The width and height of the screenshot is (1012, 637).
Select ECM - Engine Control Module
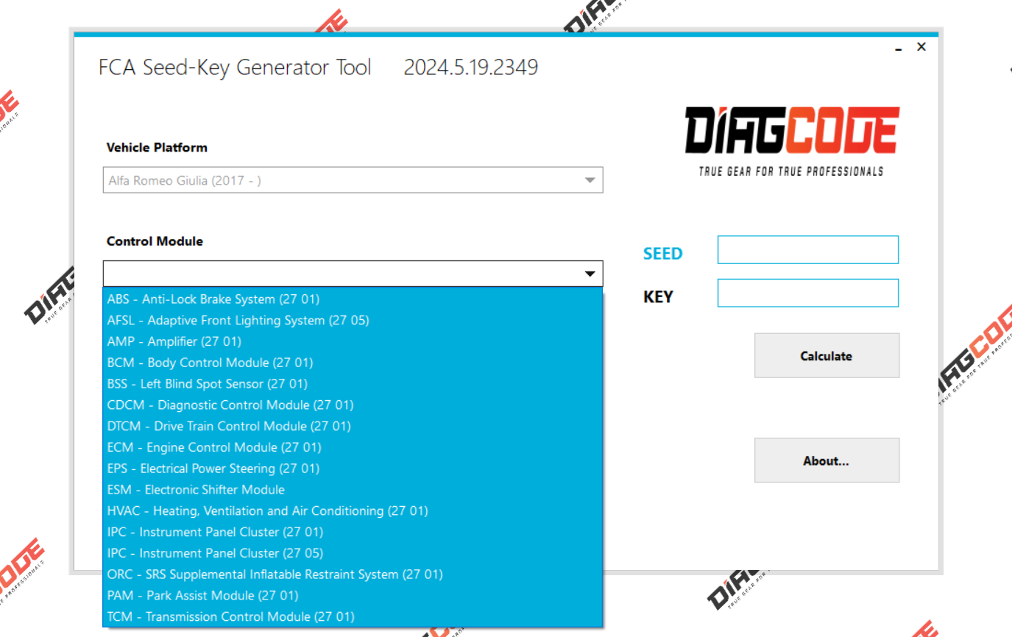(353, 447)
